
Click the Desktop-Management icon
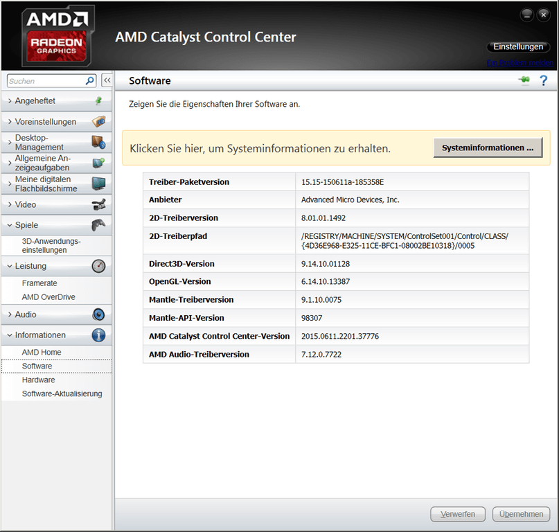pyautogui.click(x=99, y=142)
